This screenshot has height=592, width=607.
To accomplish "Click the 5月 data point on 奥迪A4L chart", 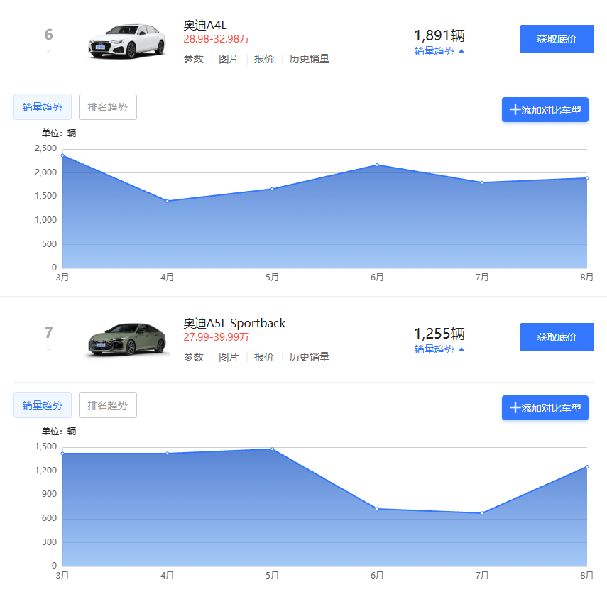I will [x=273, y=189].
